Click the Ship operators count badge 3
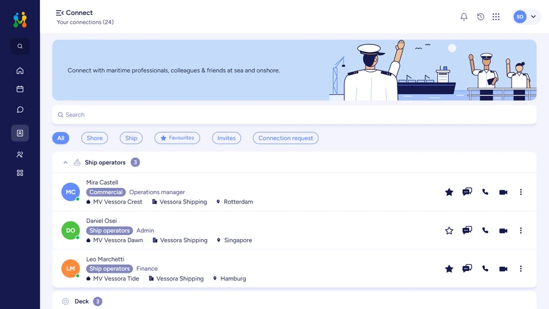Viewport: 549px width, 309px height. click(135, 162)
